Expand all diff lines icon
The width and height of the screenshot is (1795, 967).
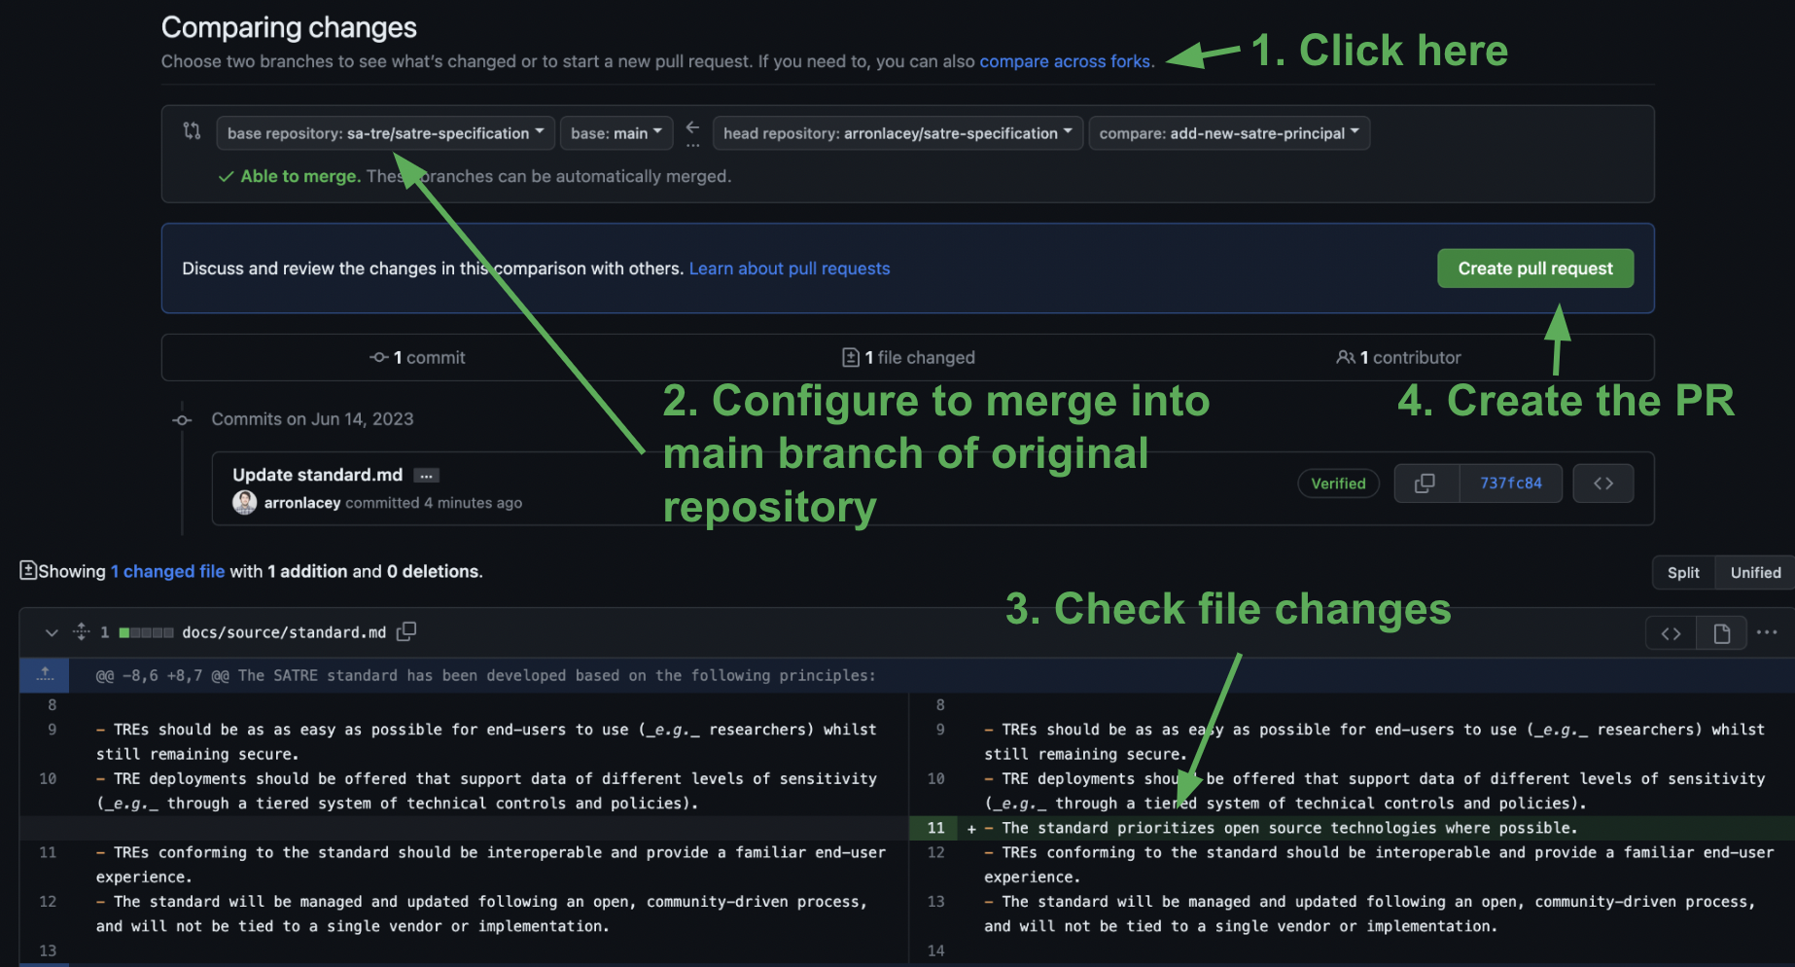coord(82,631)
